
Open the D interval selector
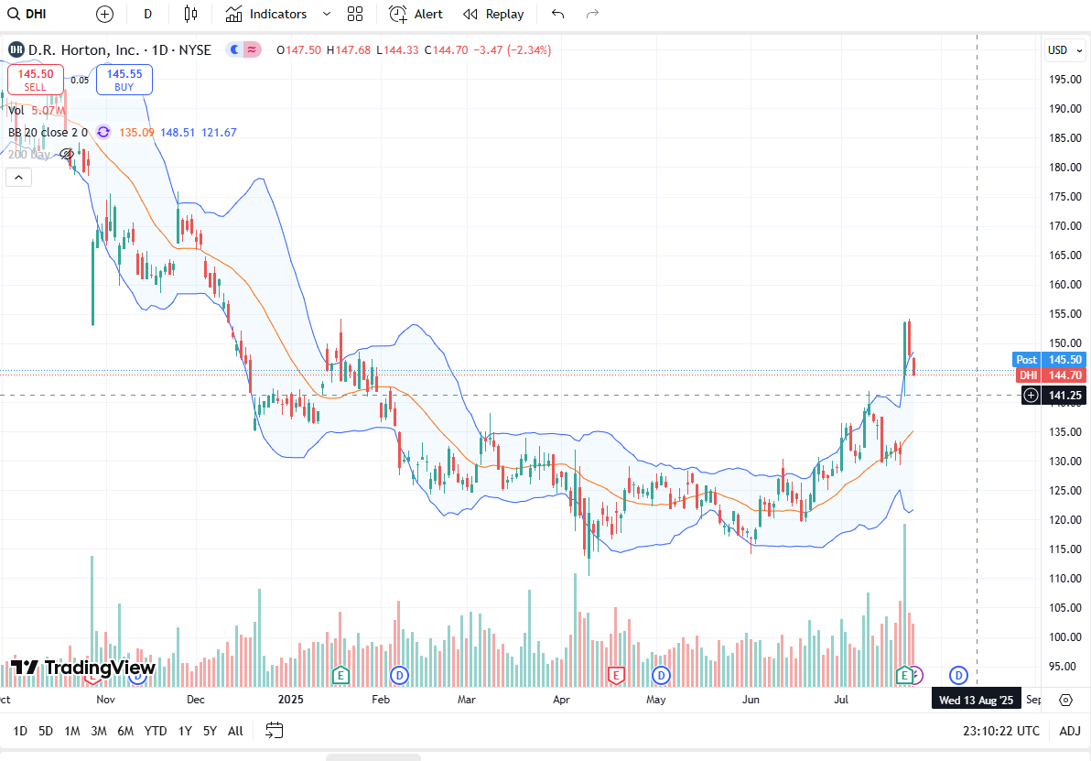tap(147, 14)
